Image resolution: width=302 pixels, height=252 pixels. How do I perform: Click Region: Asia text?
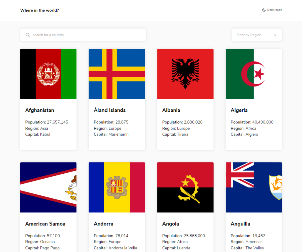(x=36, y=128)
